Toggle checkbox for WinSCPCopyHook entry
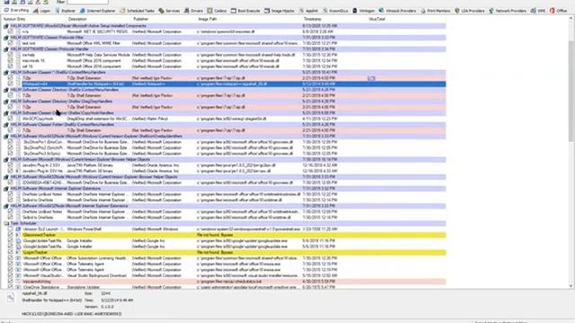This screenshot has height=323, width=575. pos(10,119)
